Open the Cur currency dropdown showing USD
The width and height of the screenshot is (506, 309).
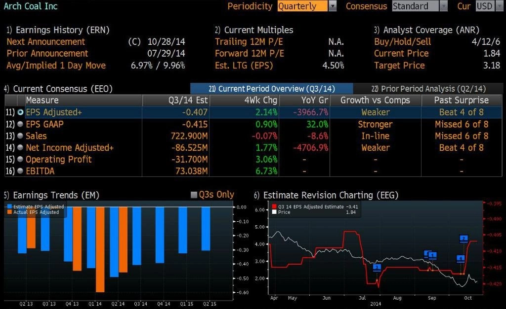click(x=489, y=6)
